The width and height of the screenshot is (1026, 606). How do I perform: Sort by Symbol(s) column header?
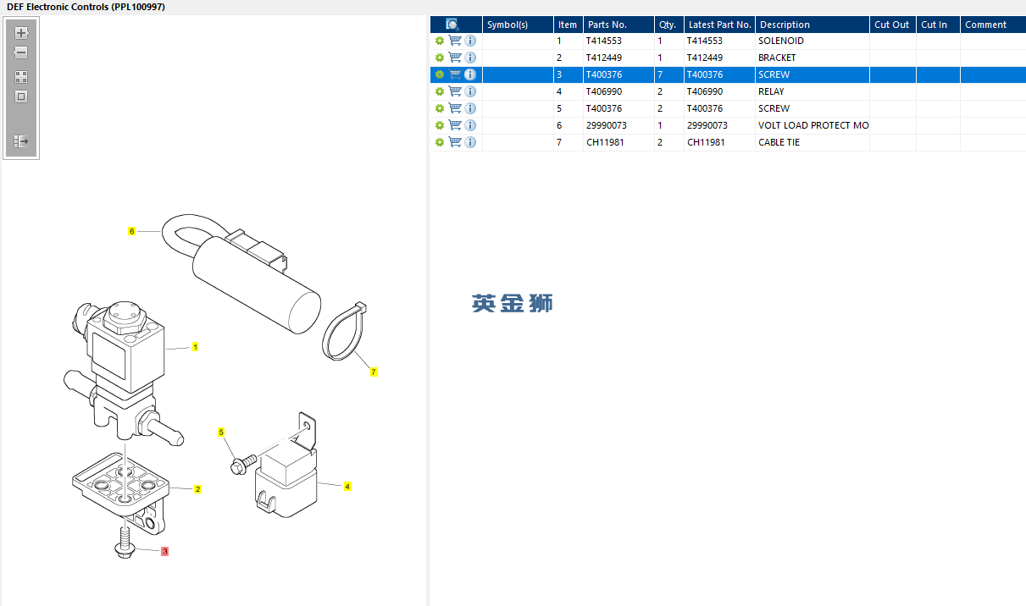click(518, 25)
